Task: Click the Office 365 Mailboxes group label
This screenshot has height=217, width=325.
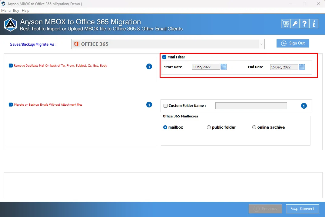Action: tap(180, 116)
